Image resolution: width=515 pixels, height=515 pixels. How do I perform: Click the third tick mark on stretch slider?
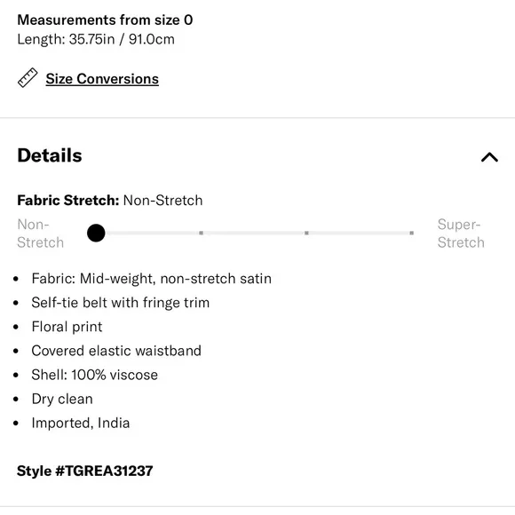tap(306, 233)
